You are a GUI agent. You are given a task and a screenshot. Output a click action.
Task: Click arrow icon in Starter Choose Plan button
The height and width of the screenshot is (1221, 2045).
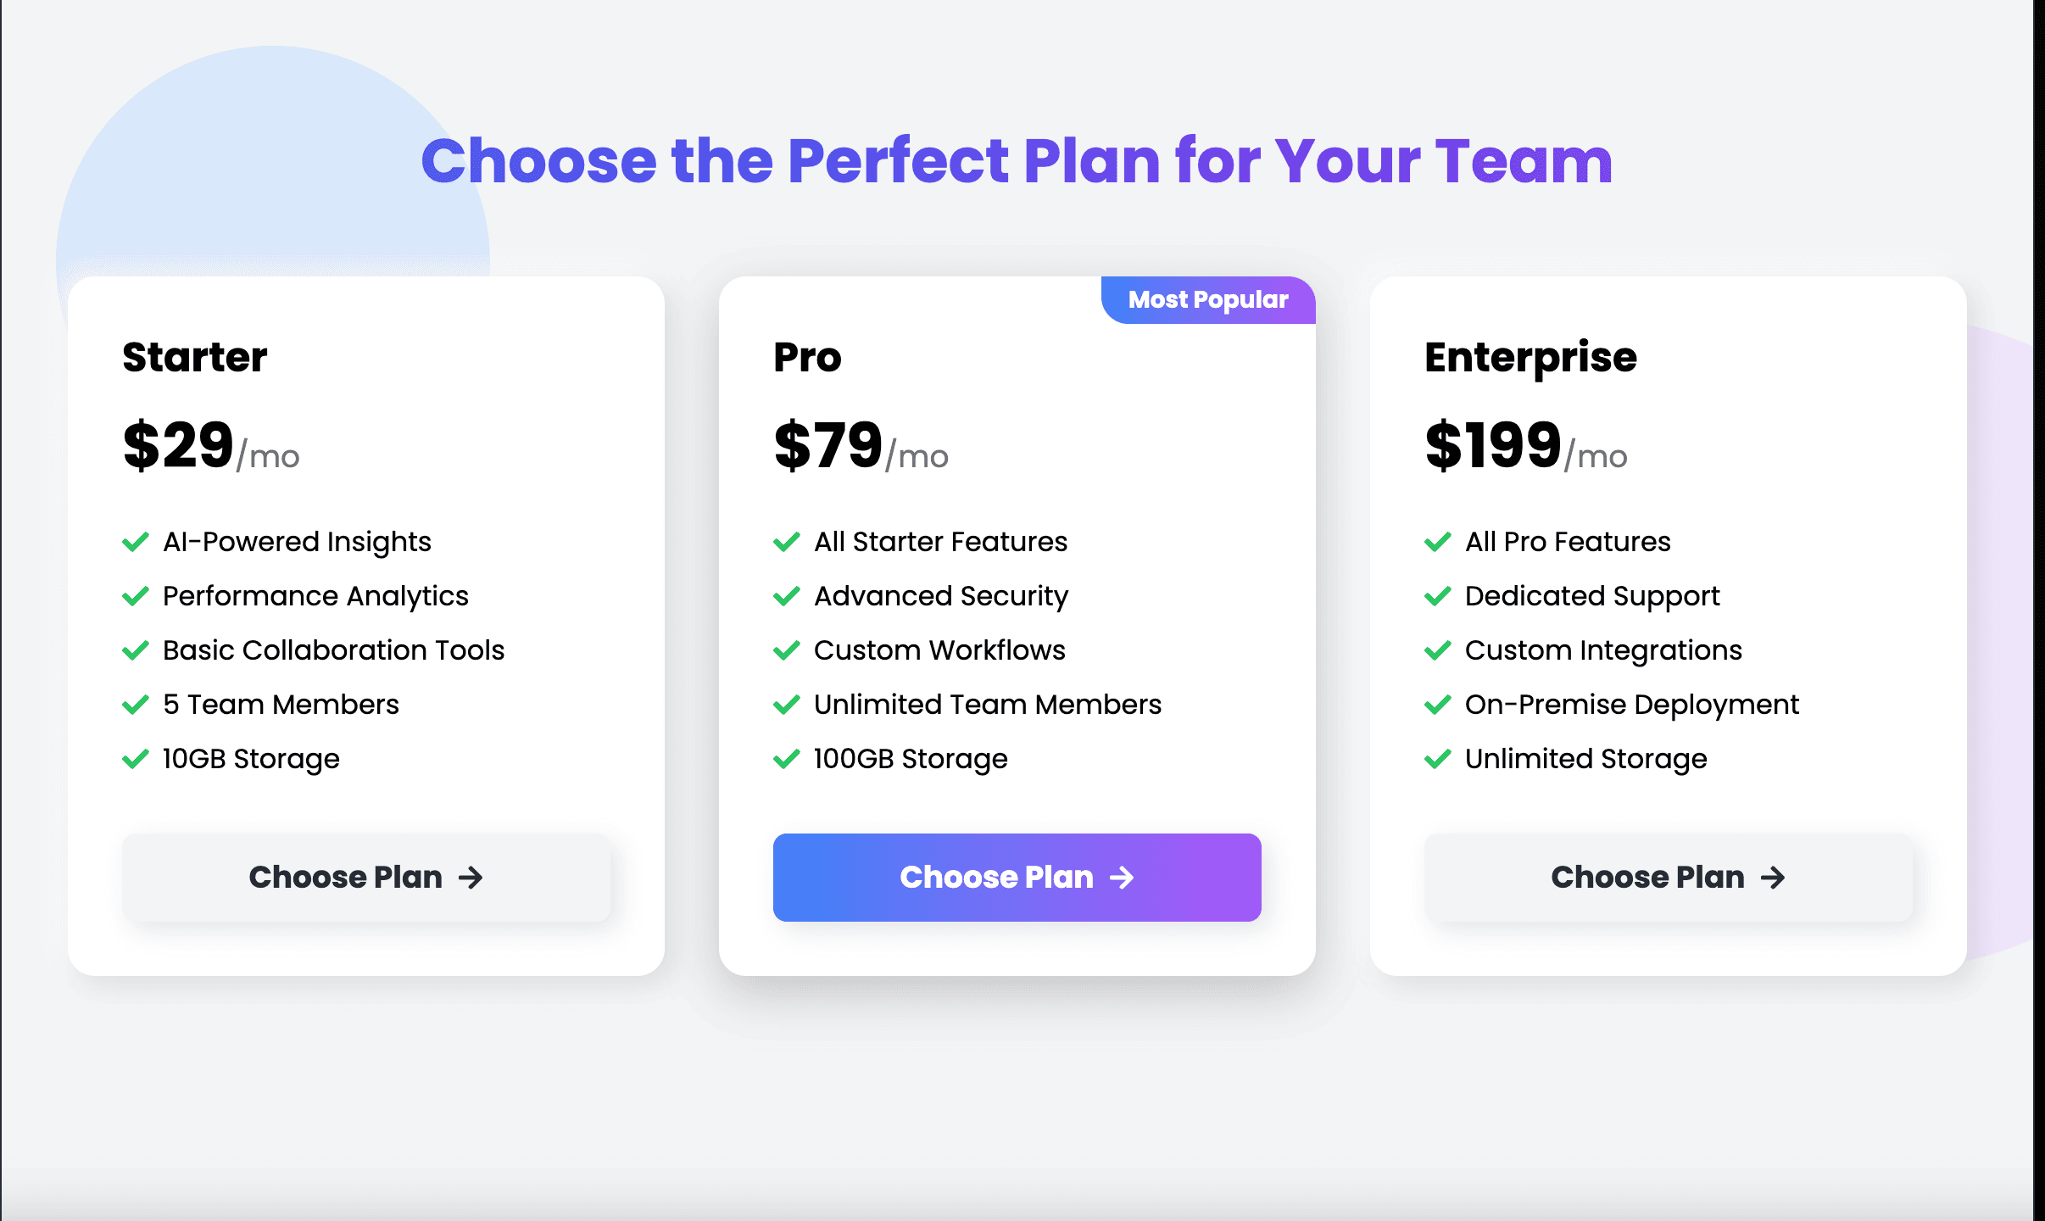pyautogui.click(x=471, y=878)
